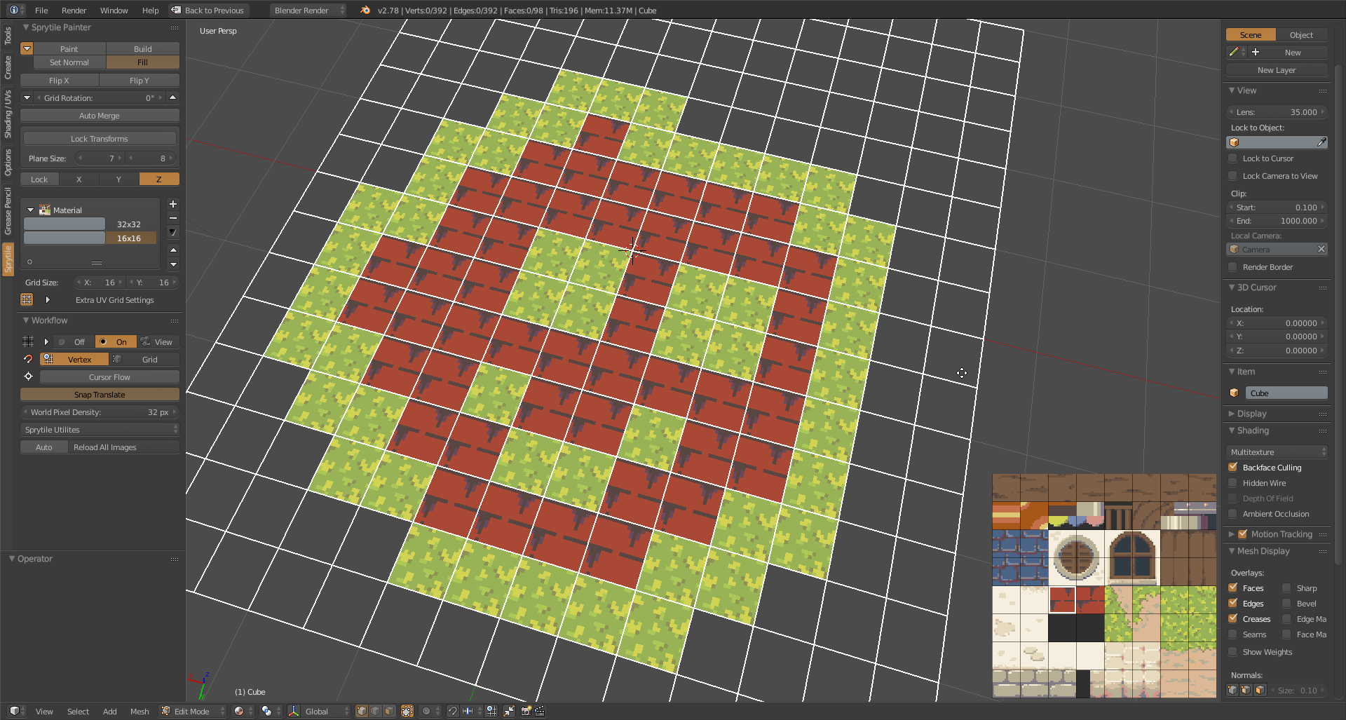The height and width of the screenshot is (720, 1346).
Task: Enable Lock to Cursor checkbox
Action: click(1233, 158)
